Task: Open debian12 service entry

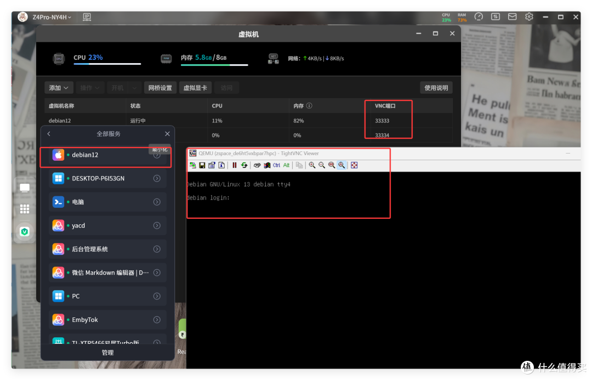Action: [x=107, y=155]
